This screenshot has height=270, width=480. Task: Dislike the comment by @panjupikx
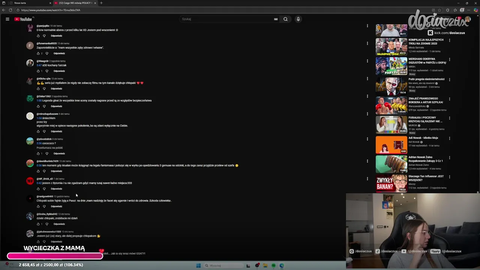[x=44, y=36]
